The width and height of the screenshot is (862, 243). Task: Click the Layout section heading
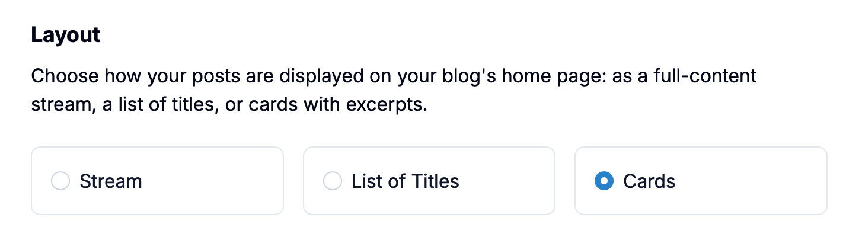[66, 36]
